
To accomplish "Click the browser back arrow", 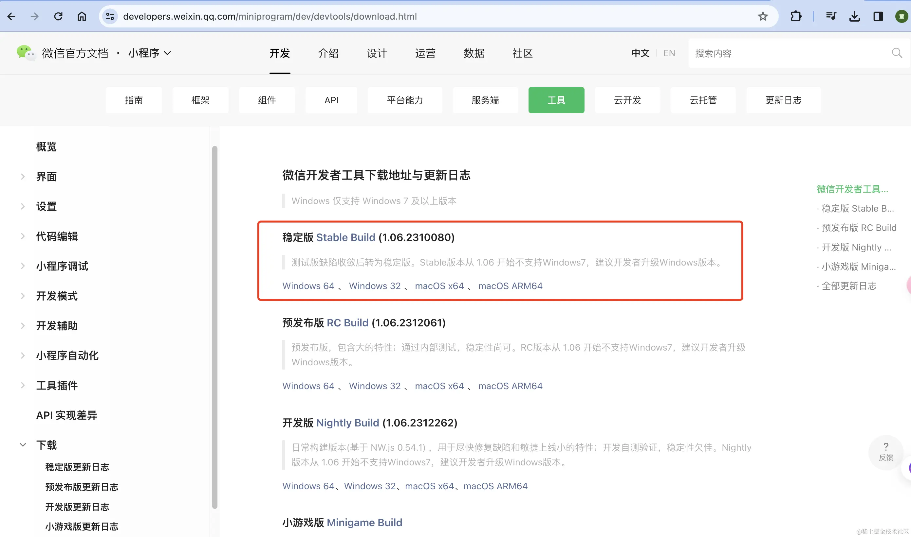I will pos(11,16).
